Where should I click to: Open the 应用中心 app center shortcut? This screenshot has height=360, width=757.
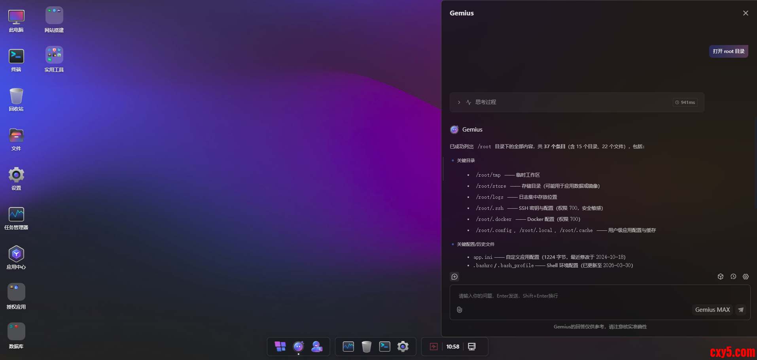coord(16,254)
